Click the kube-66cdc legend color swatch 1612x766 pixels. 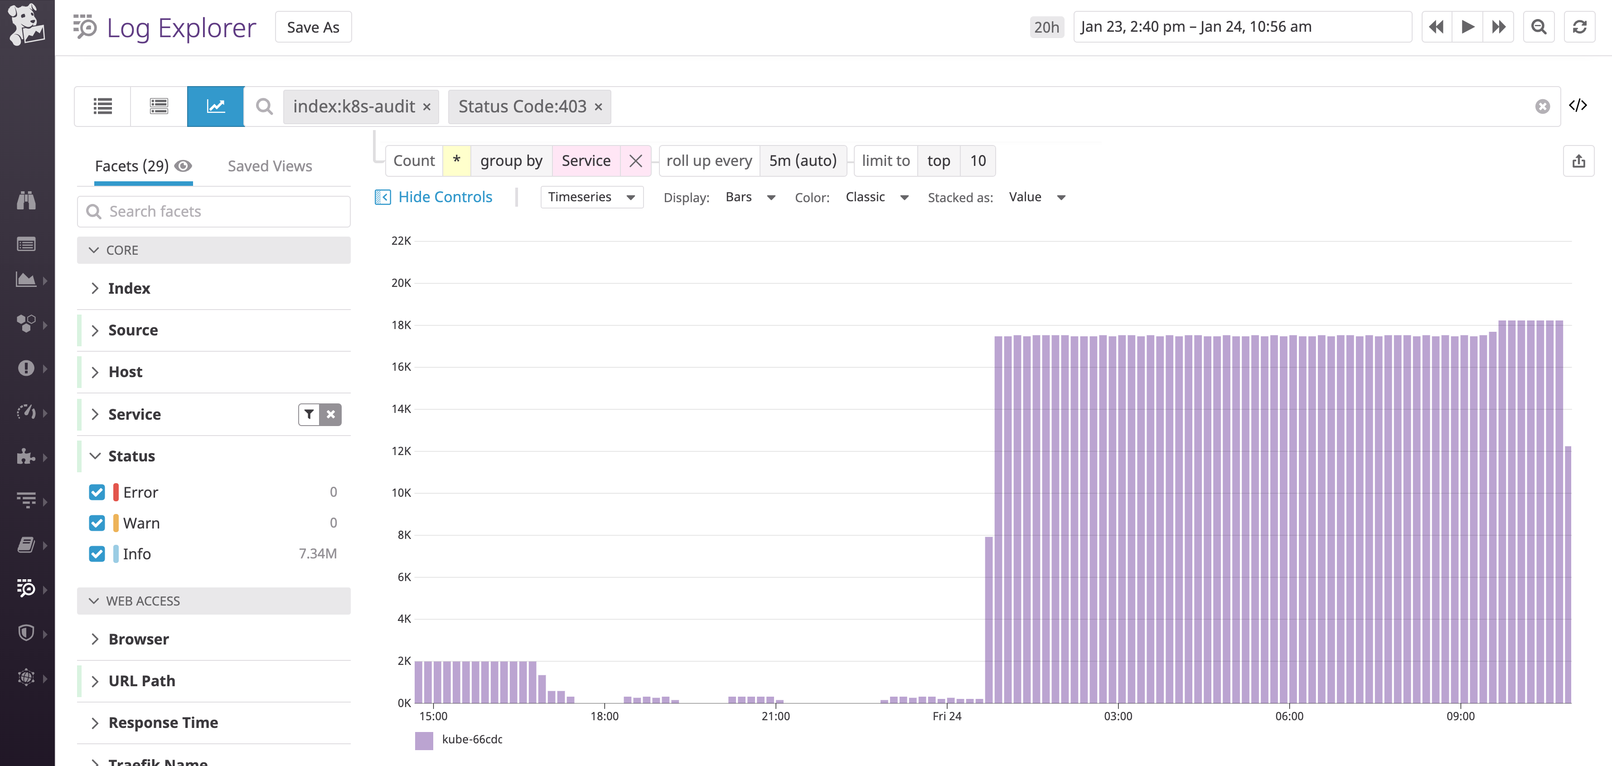[424, 740]
